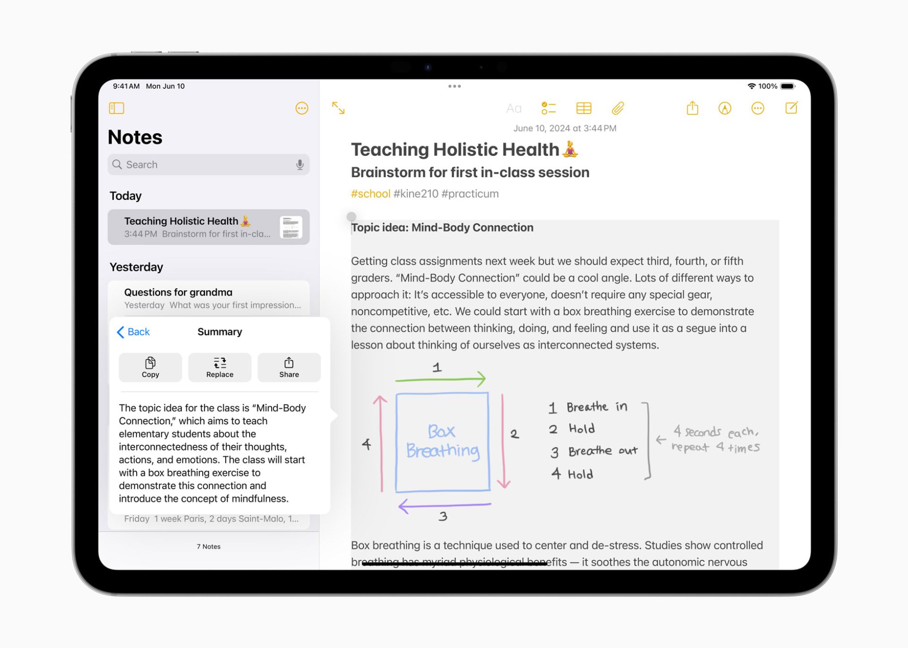This screenshot has width=908, height=648.
Task: Tap the #school hashtag link
Action: point(370,194)
